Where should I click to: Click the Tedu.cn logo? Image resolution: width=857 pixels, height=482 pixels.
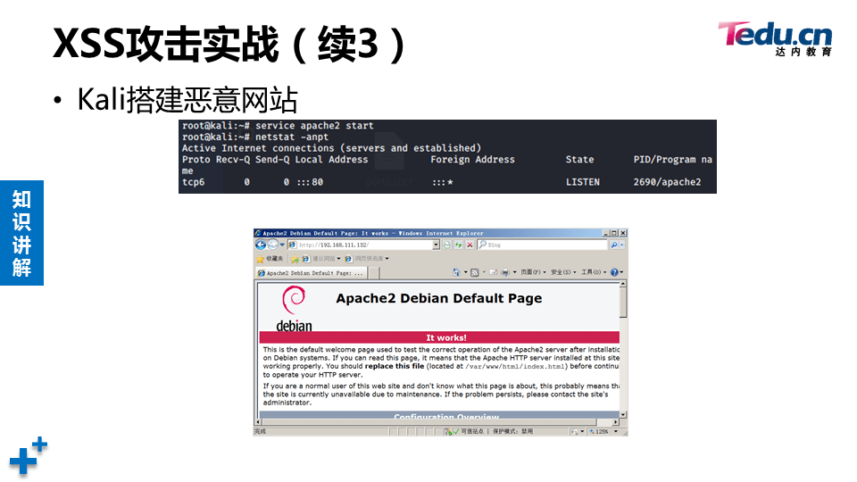click(775, 38)
